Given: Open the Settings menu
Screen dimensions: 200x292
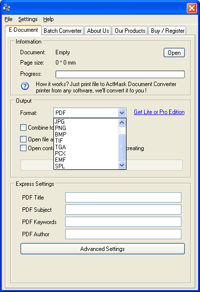Looking at the screenshot, I should click(x=28, y=19).
